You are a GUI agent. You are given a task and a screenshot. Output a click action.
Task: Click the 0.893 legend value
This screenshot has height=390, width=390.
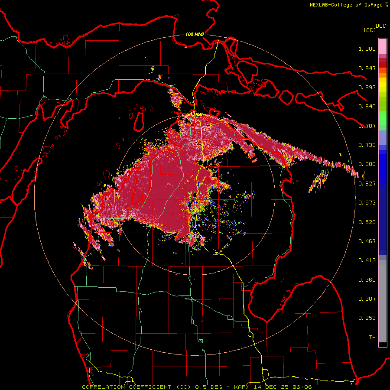tap(367, 87)
